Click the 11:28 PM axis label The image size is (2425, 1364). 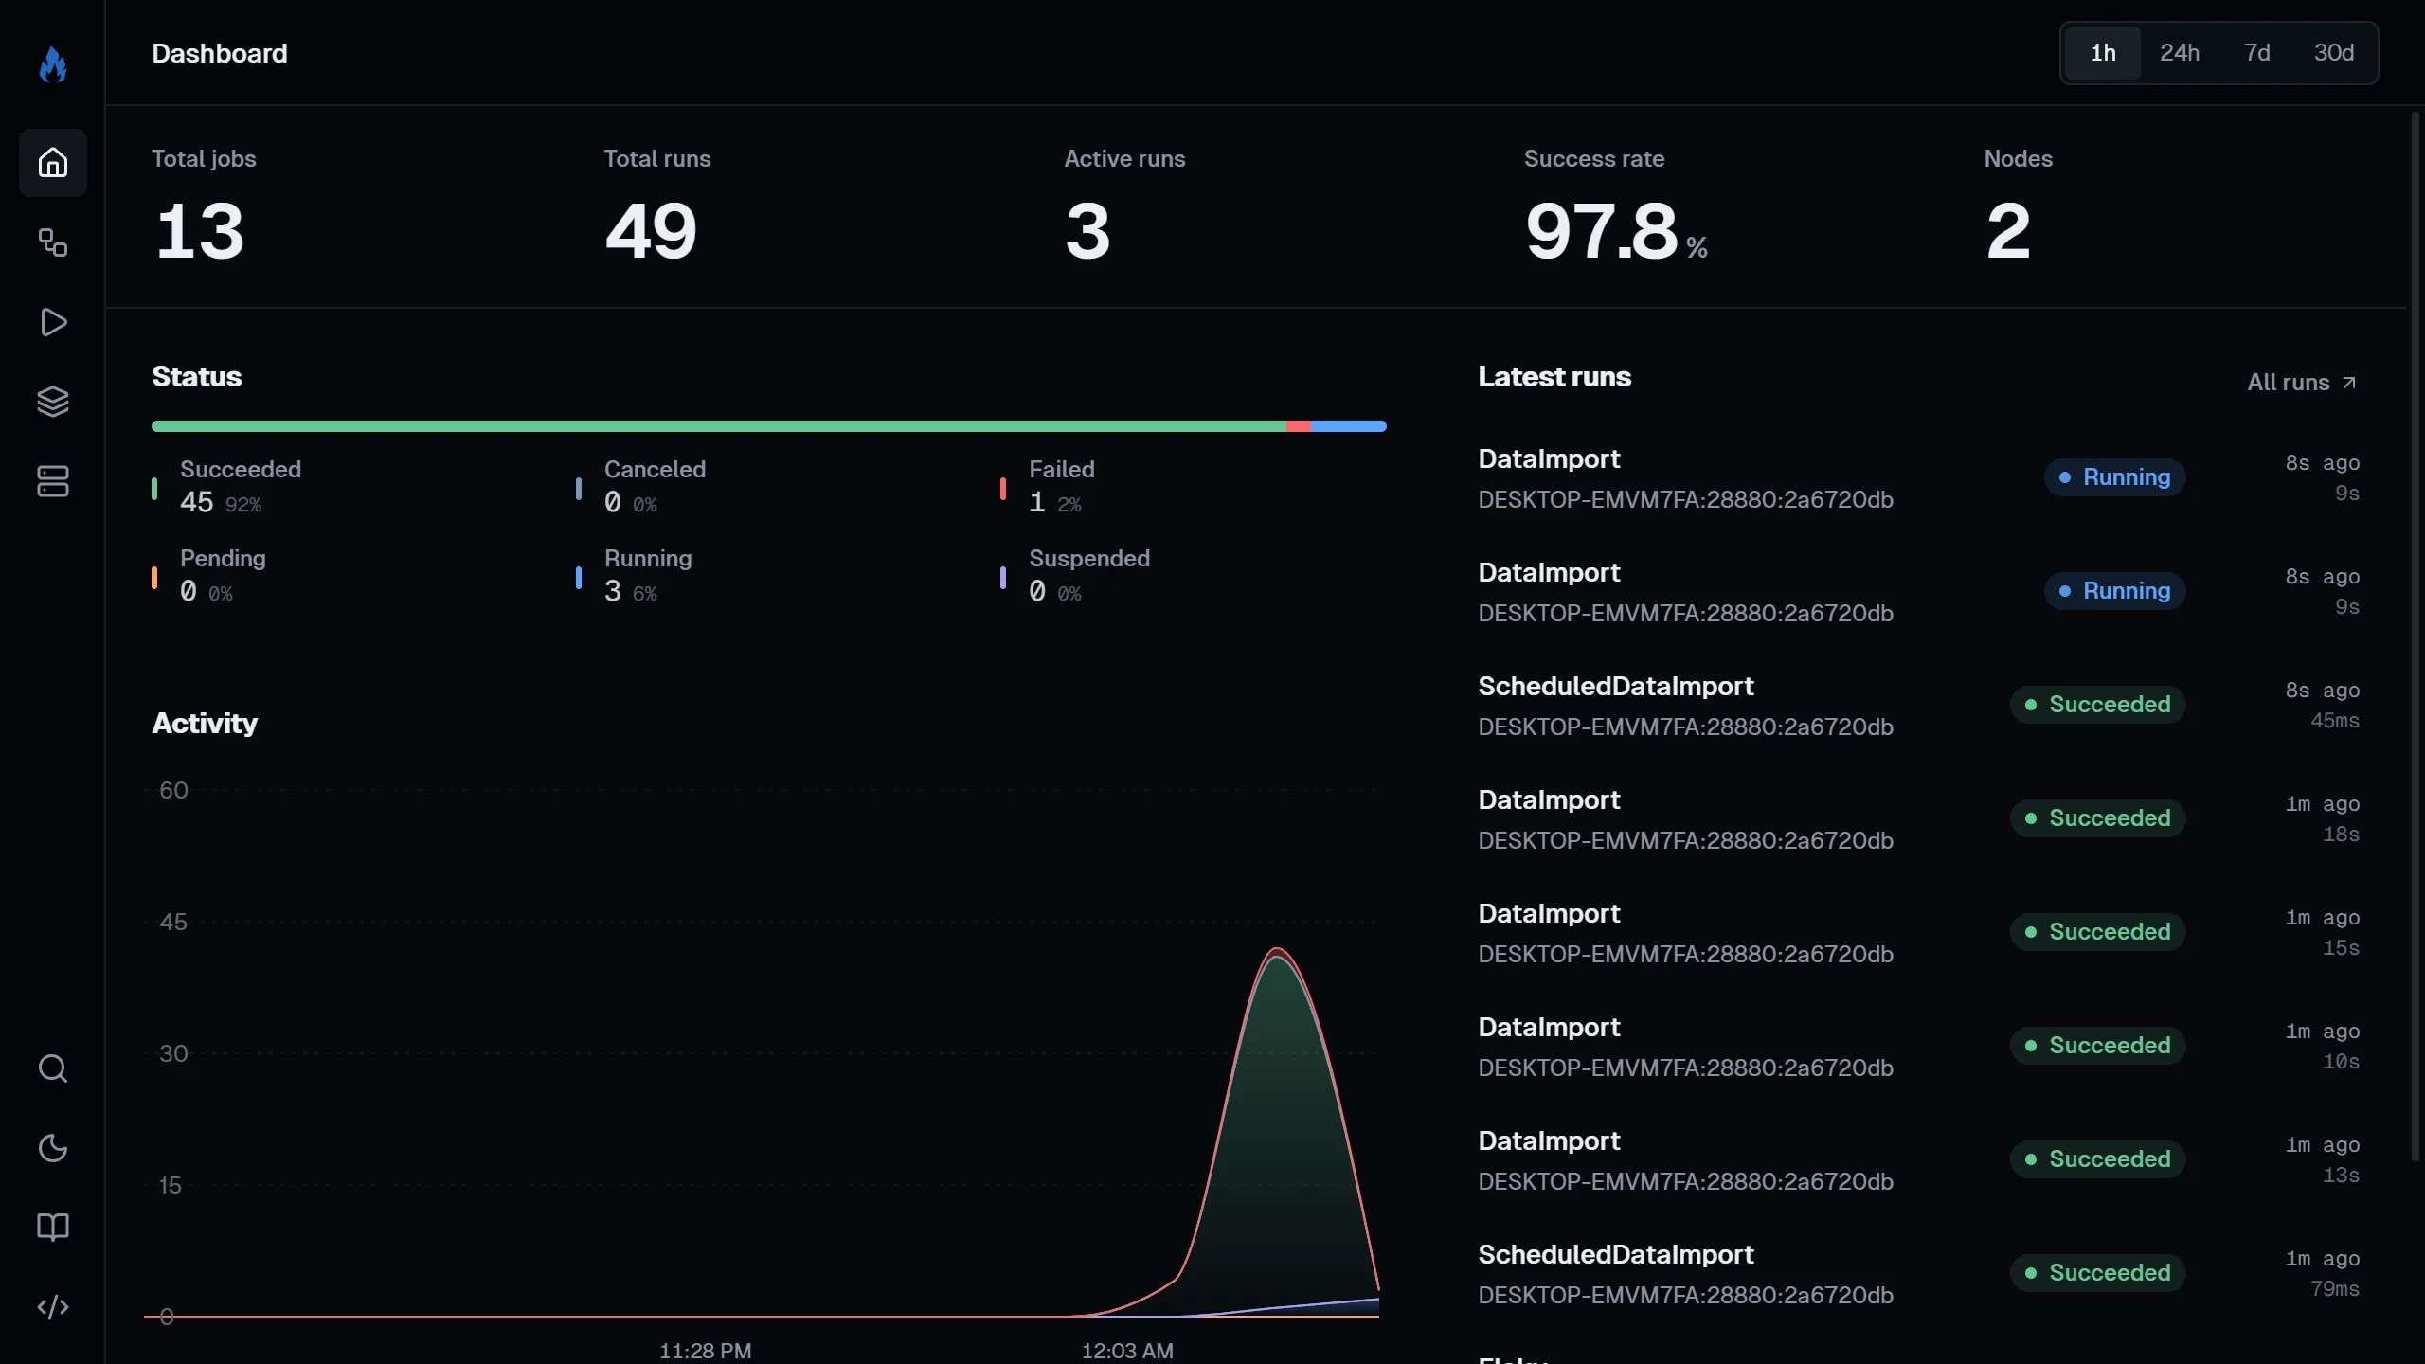[706, 1351]
